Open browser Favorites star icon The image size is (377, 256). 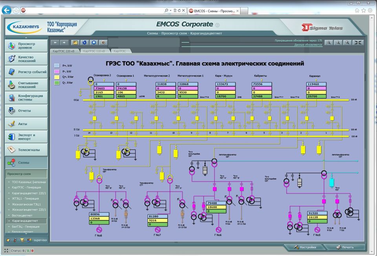click(364, 10)
